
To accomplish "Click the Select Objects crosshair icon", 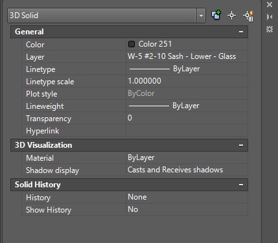I will [x=231, y=16].
